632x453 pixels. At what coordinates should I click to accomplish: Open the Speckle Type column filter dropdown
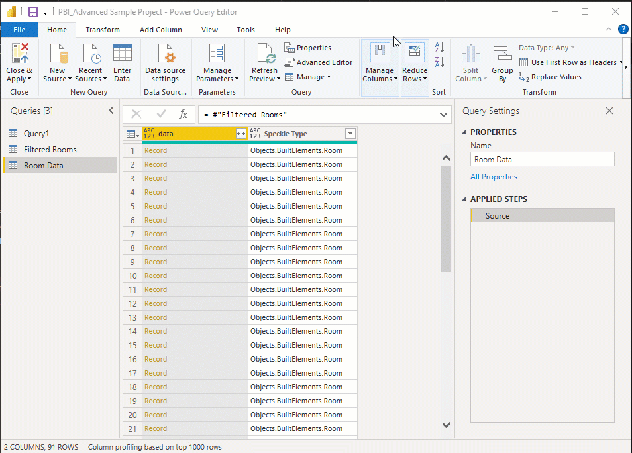350,134
